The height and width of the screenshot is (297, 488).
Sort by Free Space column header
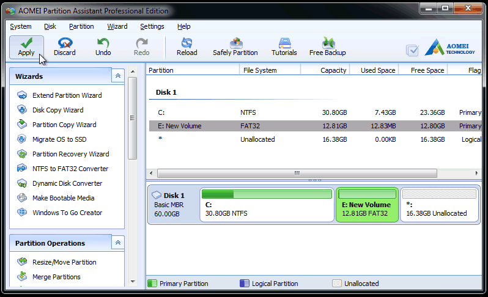click(x=423, y=70)
